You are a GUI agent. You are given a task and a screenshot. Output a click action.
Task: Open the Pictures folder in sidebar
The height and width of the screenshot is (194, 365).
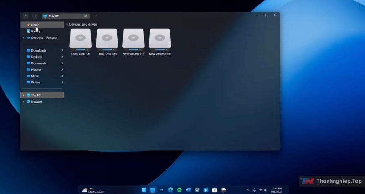pyautogui.click(x=42, y=70)
